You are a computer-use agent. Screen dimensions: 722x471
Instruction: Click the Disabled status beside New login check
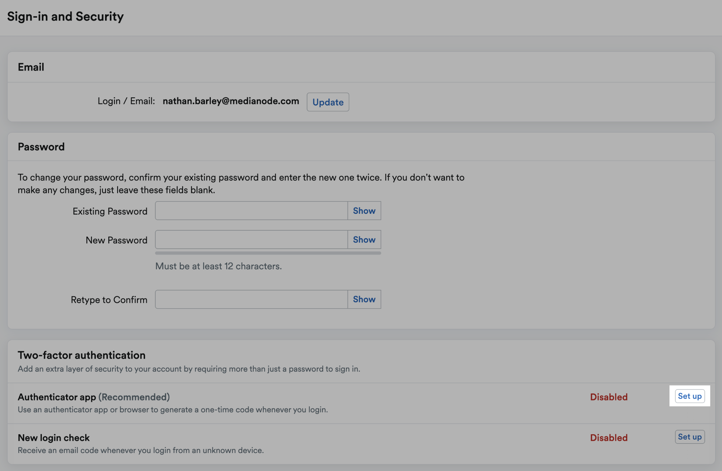pyautogui.click(x=609, y=438)
